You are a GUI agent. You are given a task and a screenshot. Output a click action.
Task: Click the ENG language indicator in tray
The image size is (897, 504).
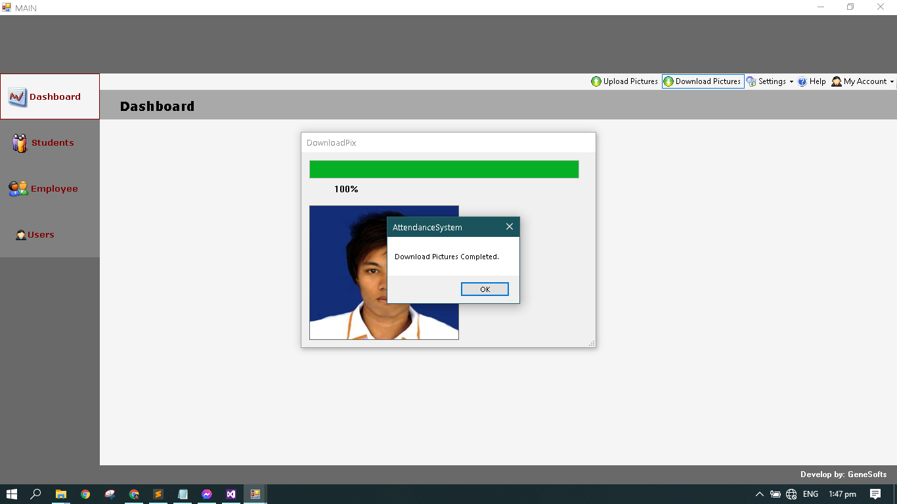coord(810,494)
